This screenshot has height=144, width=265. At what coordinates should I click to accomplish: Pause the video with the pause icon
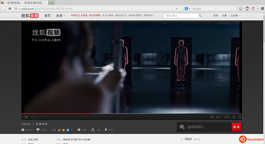[x=26, y=117]
